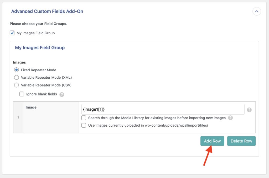Image resolution: width=269 pixels, height=178 pixels.
Task: Click the Images repeater field label
Action: click(x=19, y=63)
